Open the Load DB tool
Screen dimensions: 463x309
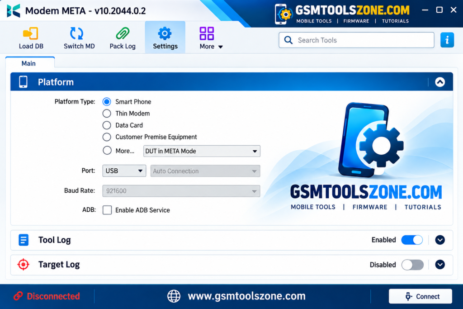click(x=31, y=38)
